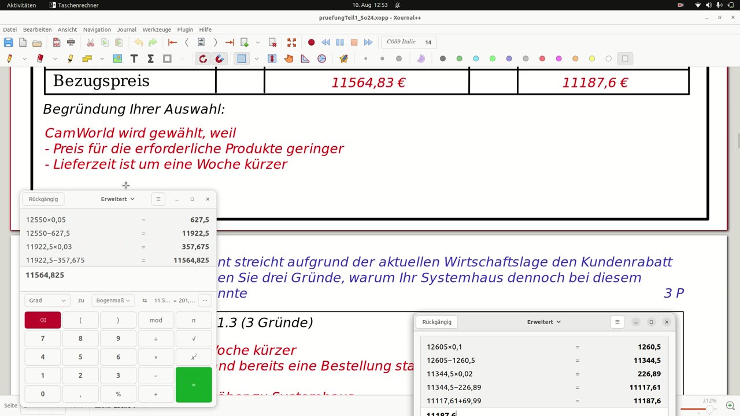740x416 pixels.
Task: Pause audio playback
Action: click(340, 42)
